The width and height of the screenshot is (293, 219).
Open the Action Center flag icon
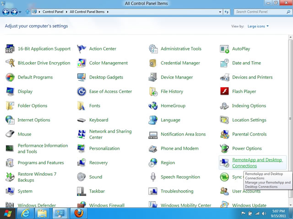[x=81, y=49]
